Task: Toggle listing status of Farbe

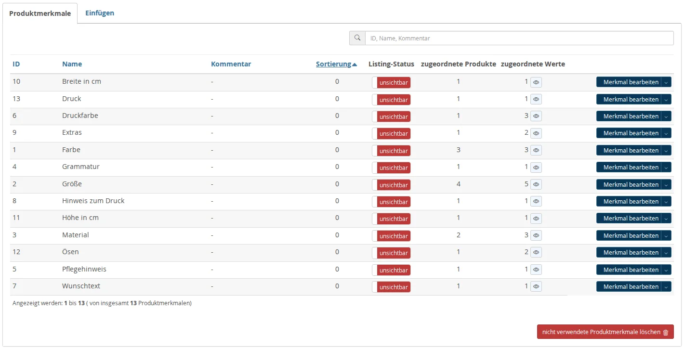Action: (391, 151)
